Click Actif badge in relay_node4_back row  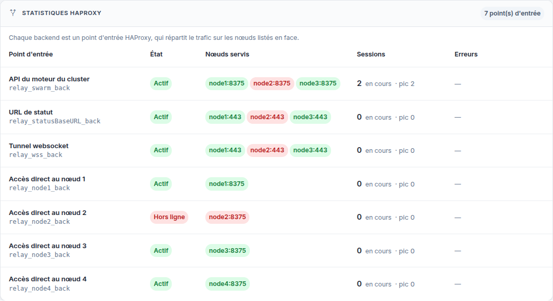(x=161, y=284)
